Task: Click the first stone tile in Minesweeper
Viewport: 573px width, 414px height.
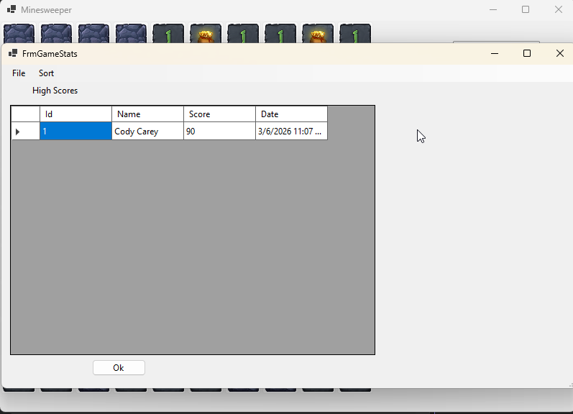Action: (19, 34)
